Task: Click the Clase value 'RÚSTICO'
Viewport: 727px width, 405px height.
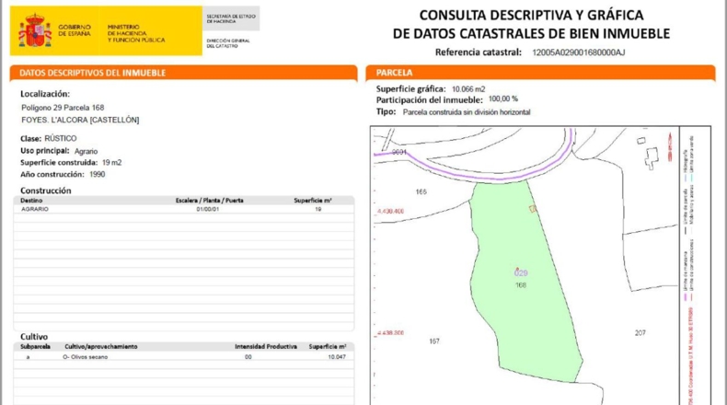Action: pyautogui.click(x=61, y=138)
